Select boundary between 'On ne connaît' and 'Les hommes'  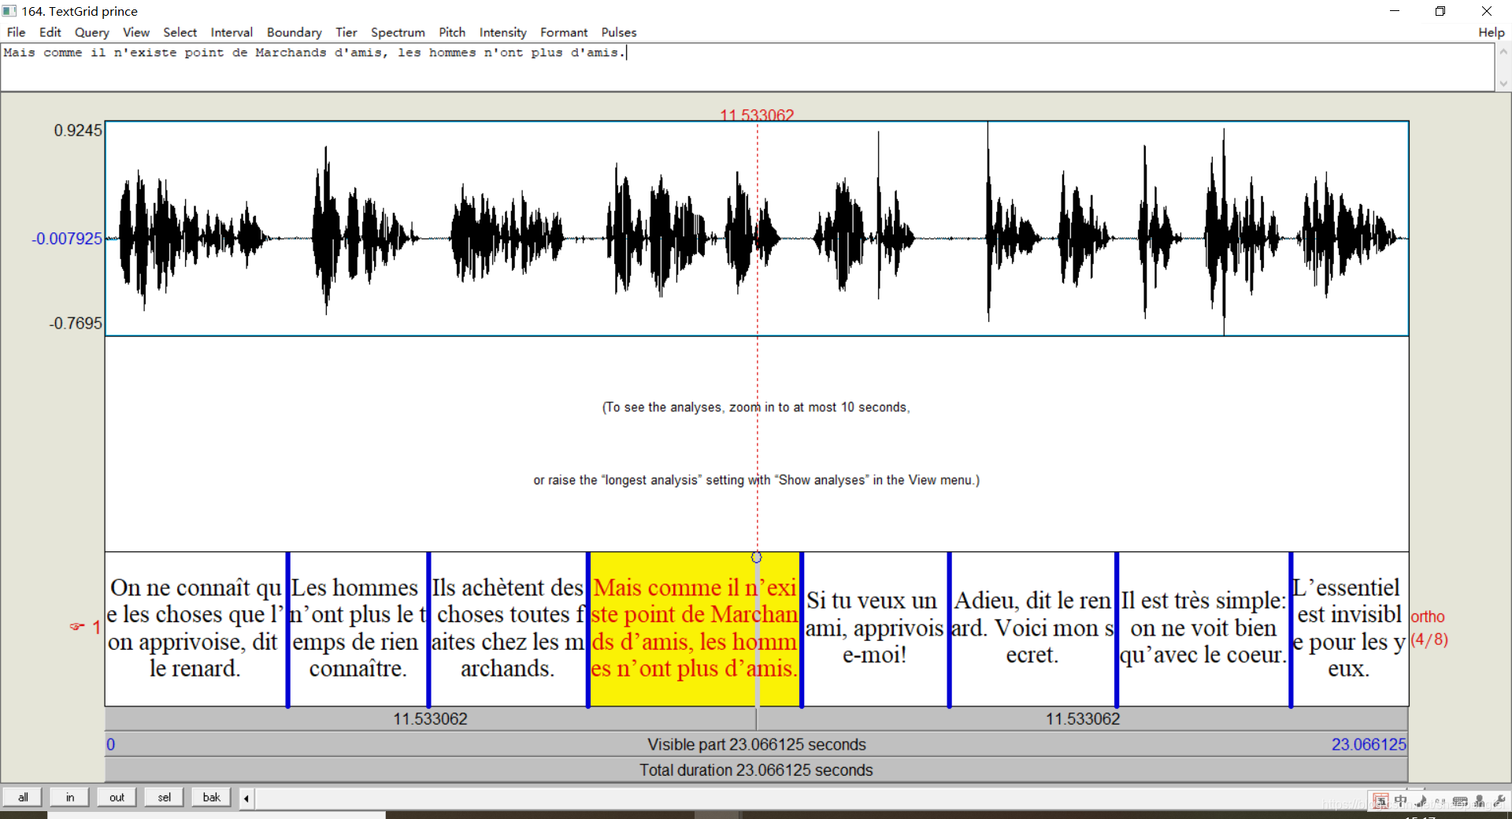point(287,629)
